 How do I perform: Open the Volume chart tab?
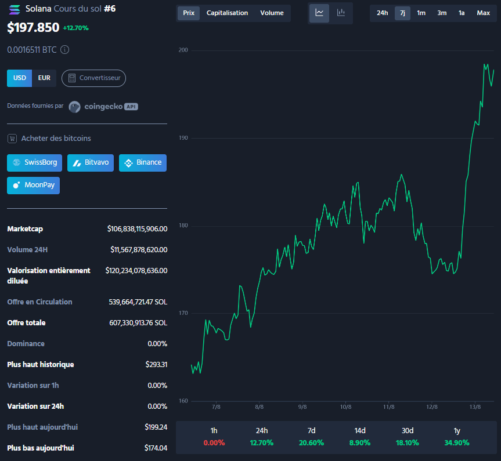coord(272,13)
